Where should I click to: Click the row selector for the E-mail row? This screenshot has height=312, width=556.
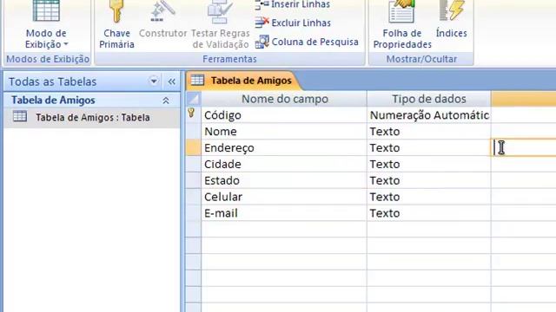[x=193, y=213]
